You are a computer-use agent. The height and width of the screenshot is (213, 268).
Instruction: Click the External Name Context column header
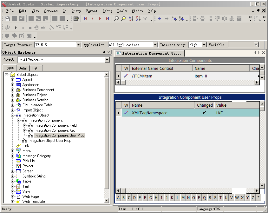pos(161,69)
